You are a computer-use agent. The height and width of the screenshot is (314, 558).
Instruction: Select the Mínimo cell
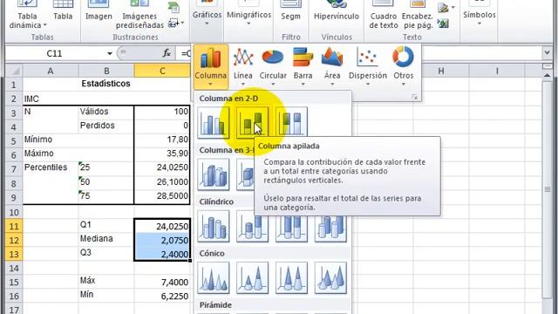click(51, 140)
